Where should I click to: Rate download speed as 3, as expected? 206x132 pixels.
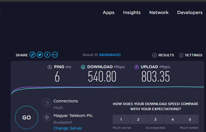[155, 119]
